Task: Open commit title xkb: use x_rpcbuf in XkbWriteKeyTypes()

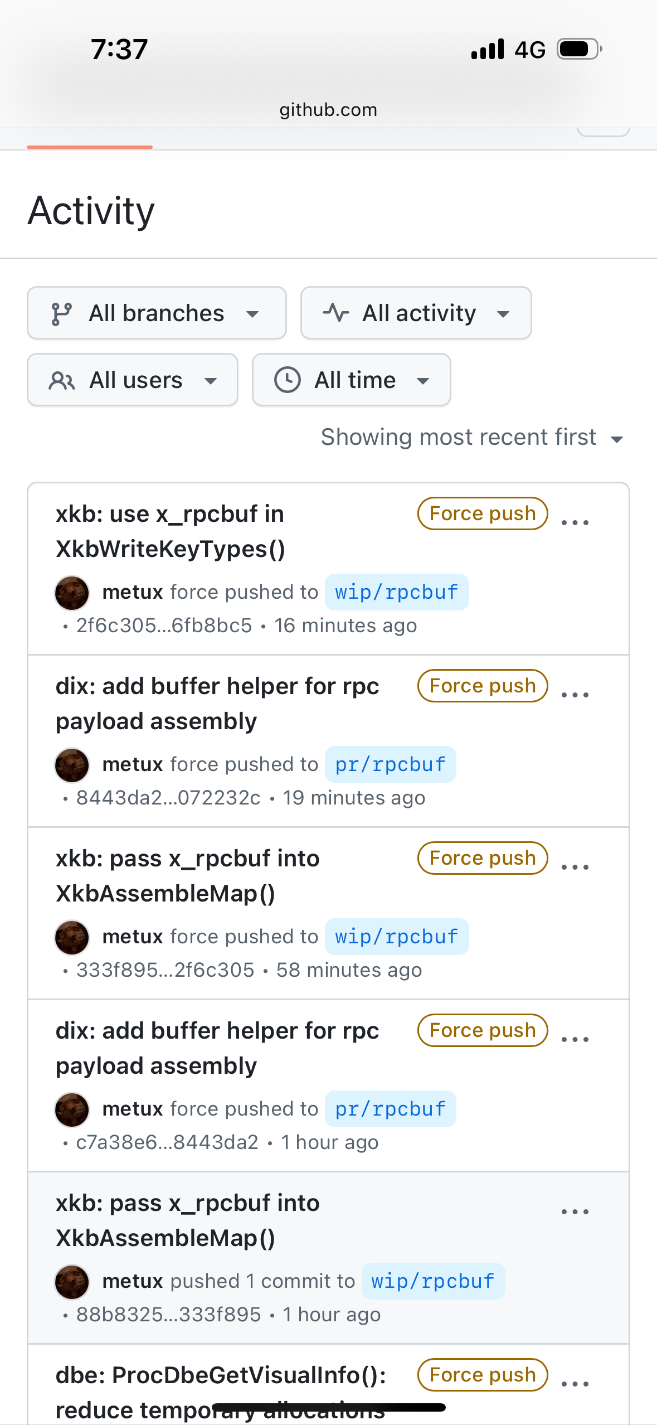Action: pos(171,531)
